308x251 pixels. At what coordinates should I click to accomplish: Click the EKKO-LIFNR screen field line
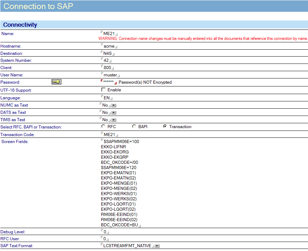113,147
